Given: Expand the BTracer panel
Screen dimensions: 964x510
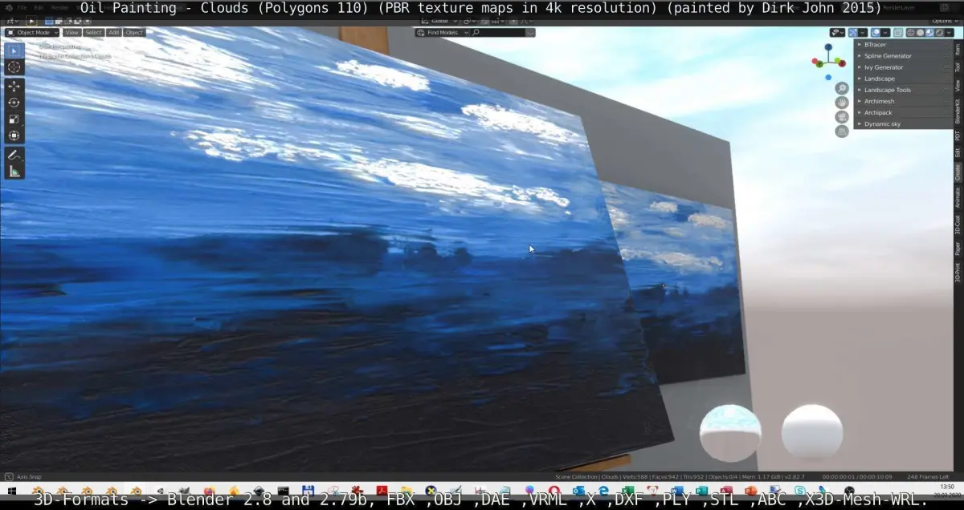Looking at the screenshot, I should tap(903, 45).
